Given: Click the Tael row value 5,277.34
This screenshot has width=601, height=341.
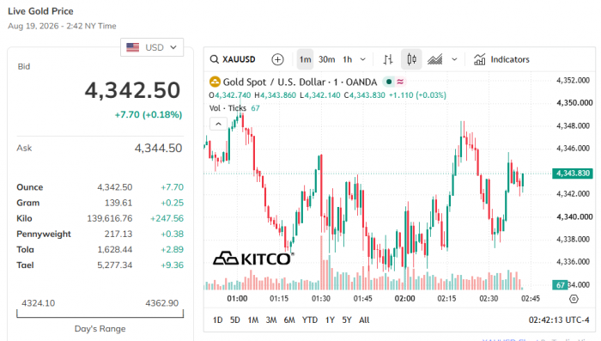Looking at the screenshot, I should click(x=114, y=265).
